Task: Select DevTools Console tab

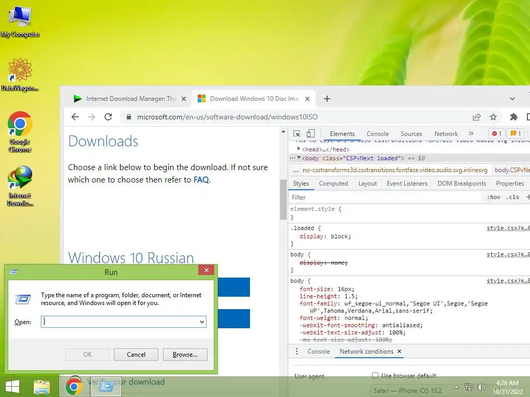Action: 377,134
